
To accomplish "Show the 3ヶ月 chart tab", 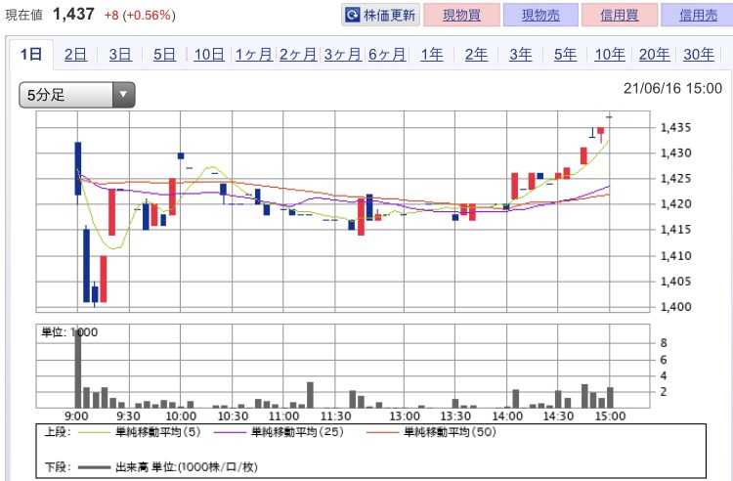I will point(342,55).
